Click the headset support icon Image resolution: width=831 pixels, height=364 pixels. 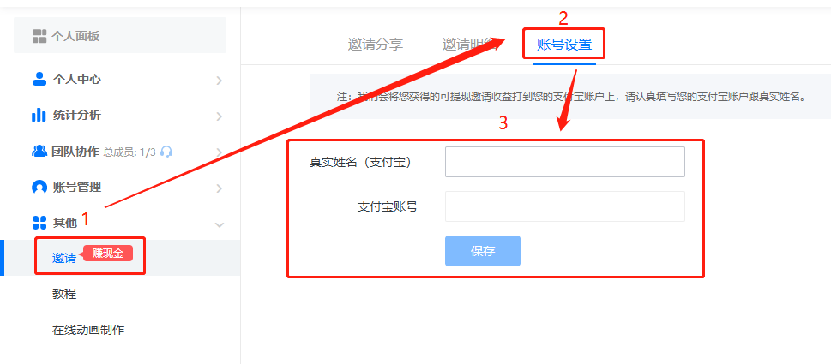pos(166,152)
